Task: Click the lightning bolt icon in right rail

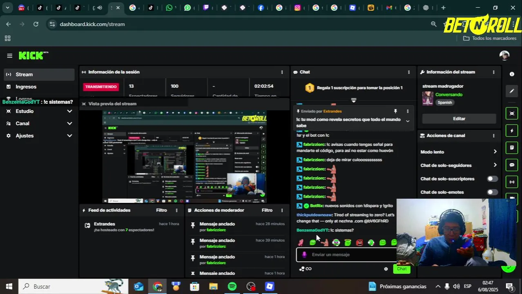Action: click(512, 131)
